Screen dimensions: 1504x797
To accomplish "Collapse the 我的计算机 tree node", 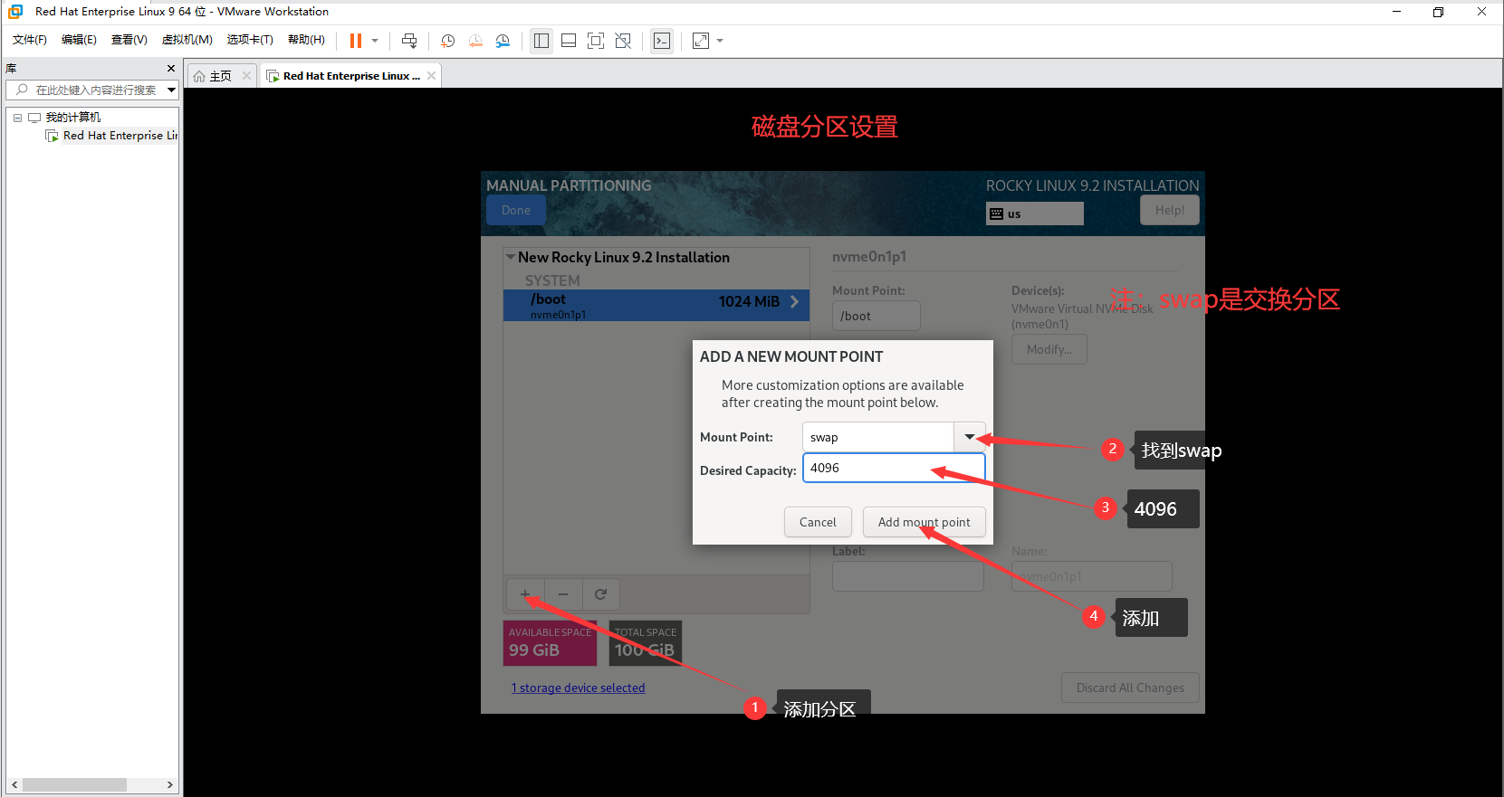I will (17, 118).
